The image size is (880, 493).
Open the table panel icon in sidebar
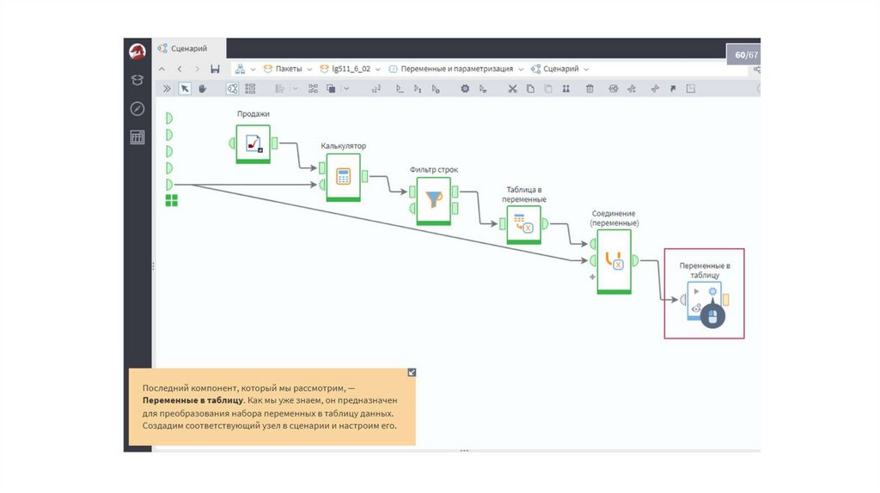tap(137, 137)
